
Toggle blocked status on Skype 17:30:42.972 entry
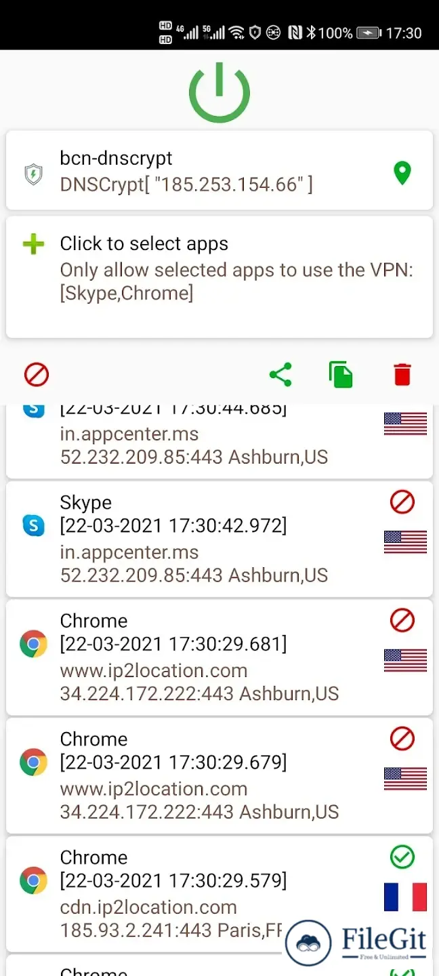coord(402,502)
